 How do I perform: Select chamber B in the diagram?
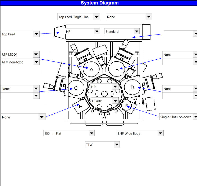click(117, 69)
